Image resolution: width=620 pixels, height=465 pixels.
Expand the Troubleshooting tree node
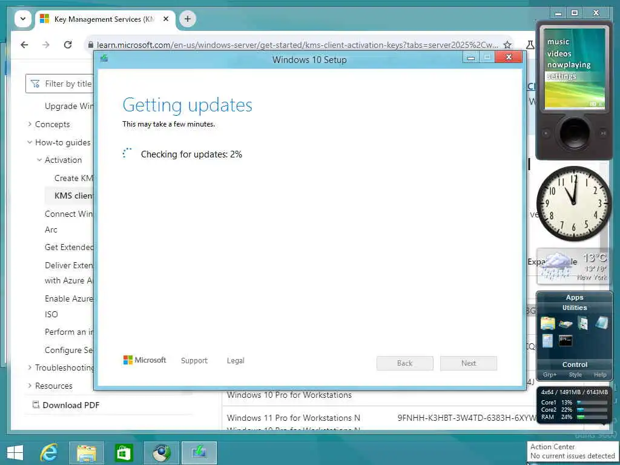tap(30, 368)
